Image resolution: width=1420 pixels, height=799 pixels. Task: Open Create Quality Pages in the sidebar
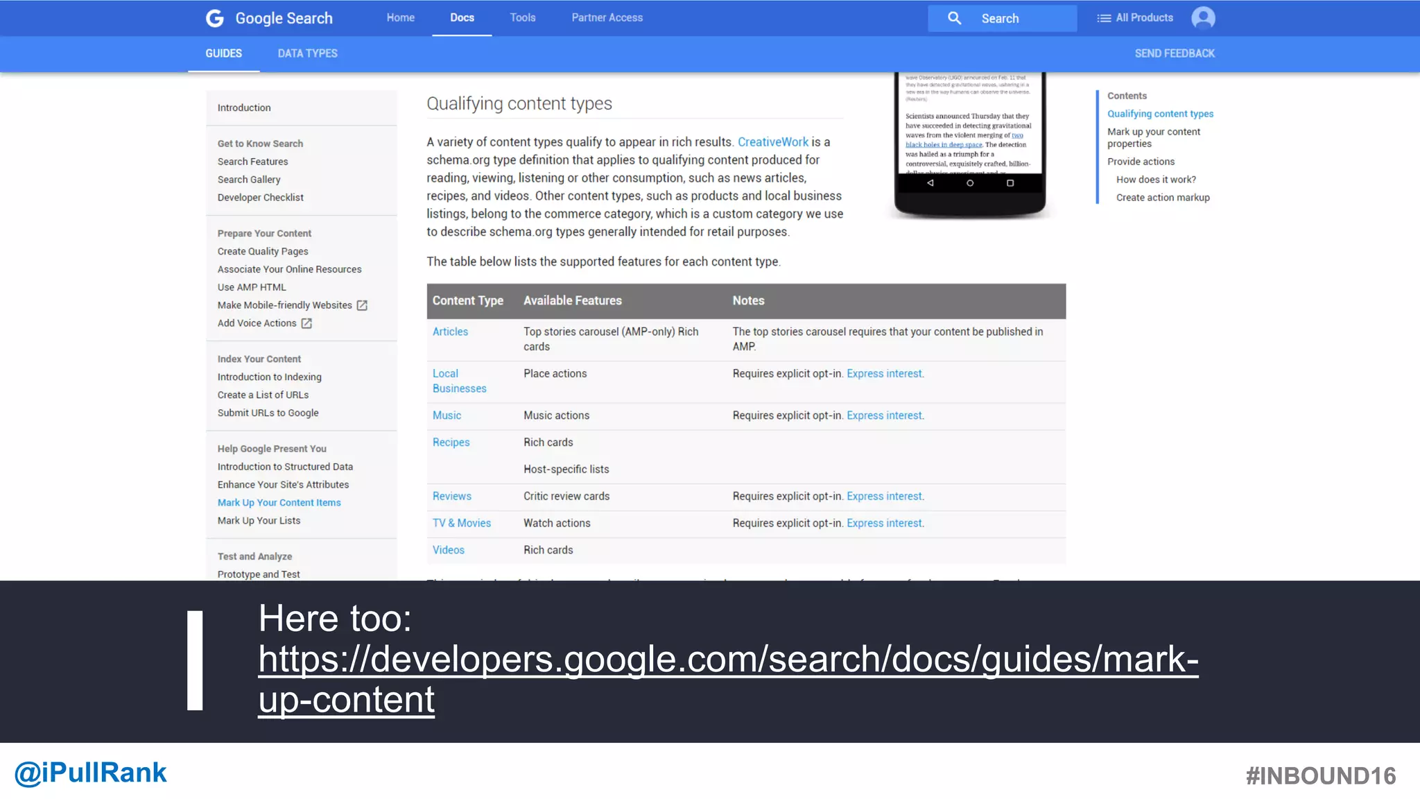coord(263,252)
